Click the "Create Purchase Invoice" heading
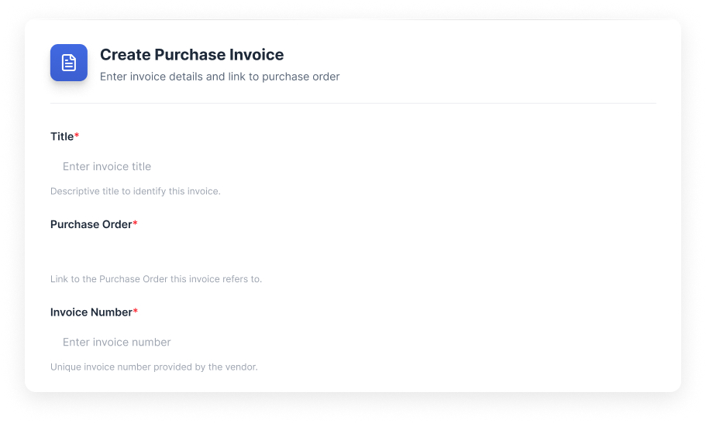This screenshot has width=706, height=423. (x=191, y=55)
